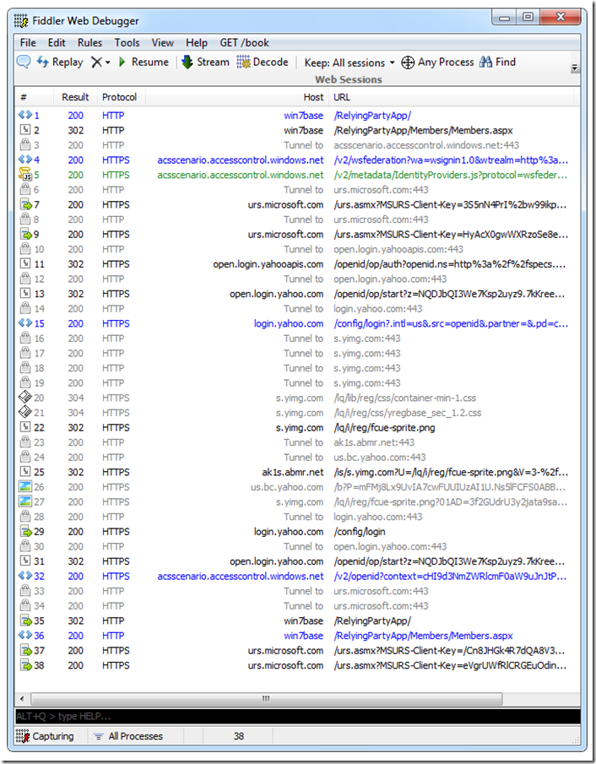Open the View menu
596x764 pixels.
pos(162,43)
